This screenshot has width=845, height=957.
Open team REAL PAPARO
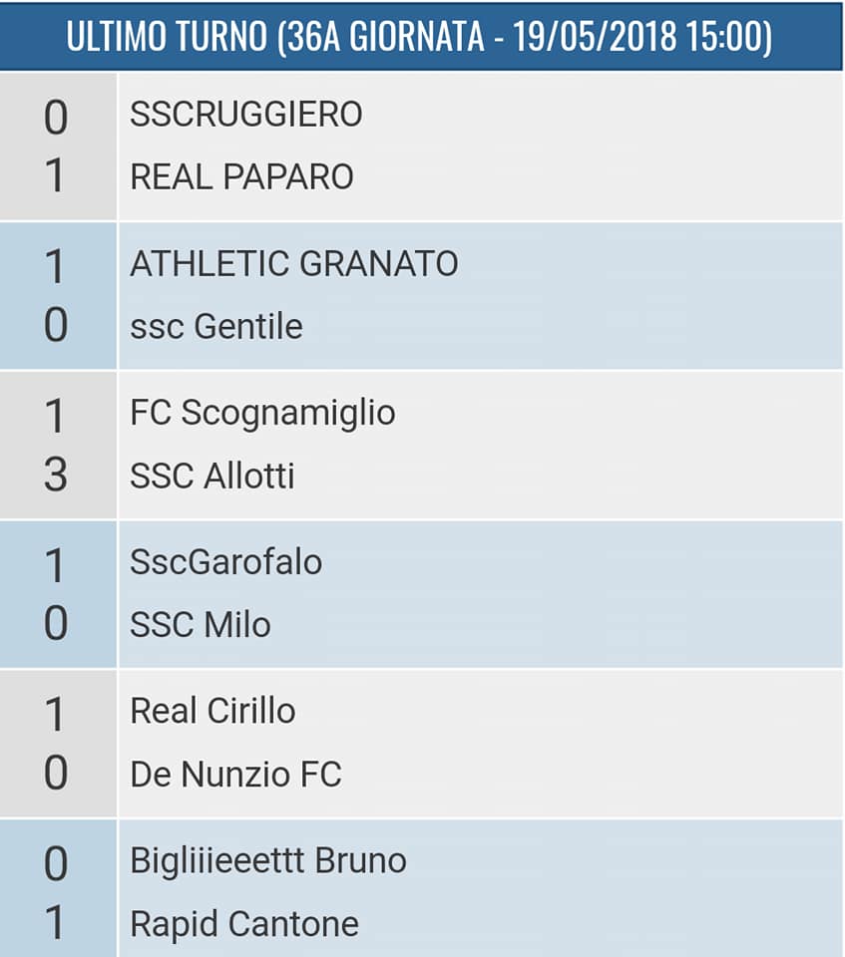coord(241,176)
